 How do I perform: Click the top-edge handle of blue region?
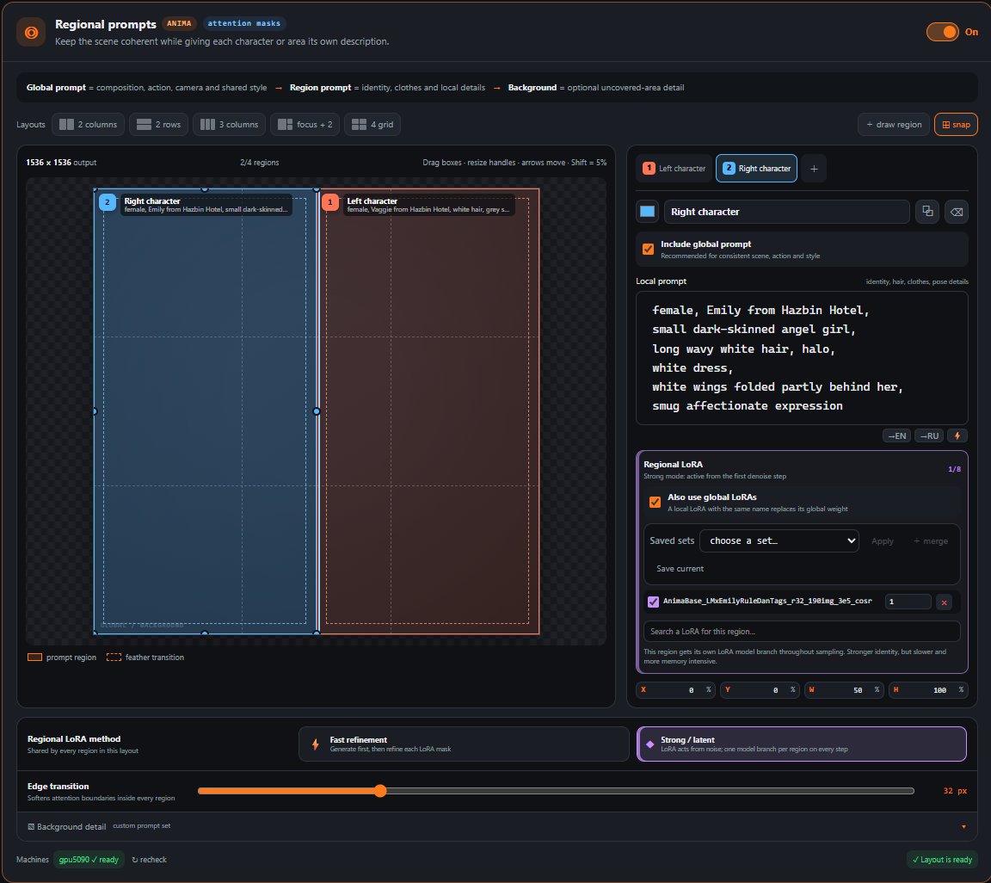[x=204, y=188]
